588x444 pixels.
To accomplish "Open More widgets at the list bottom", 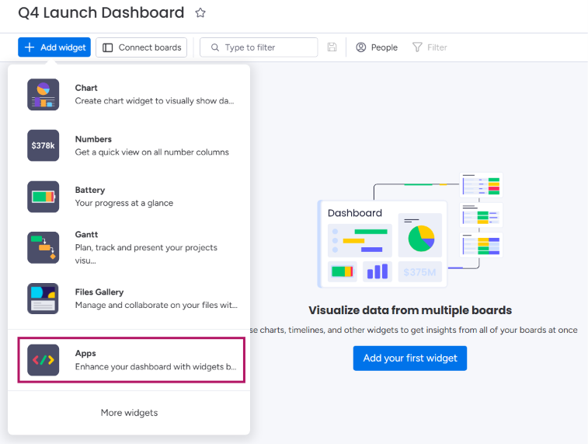I will 129,413.
